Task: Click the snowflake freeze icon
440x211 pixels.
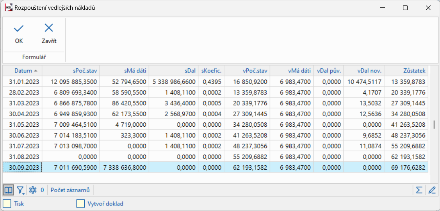Action: click(x=33, y=190)
